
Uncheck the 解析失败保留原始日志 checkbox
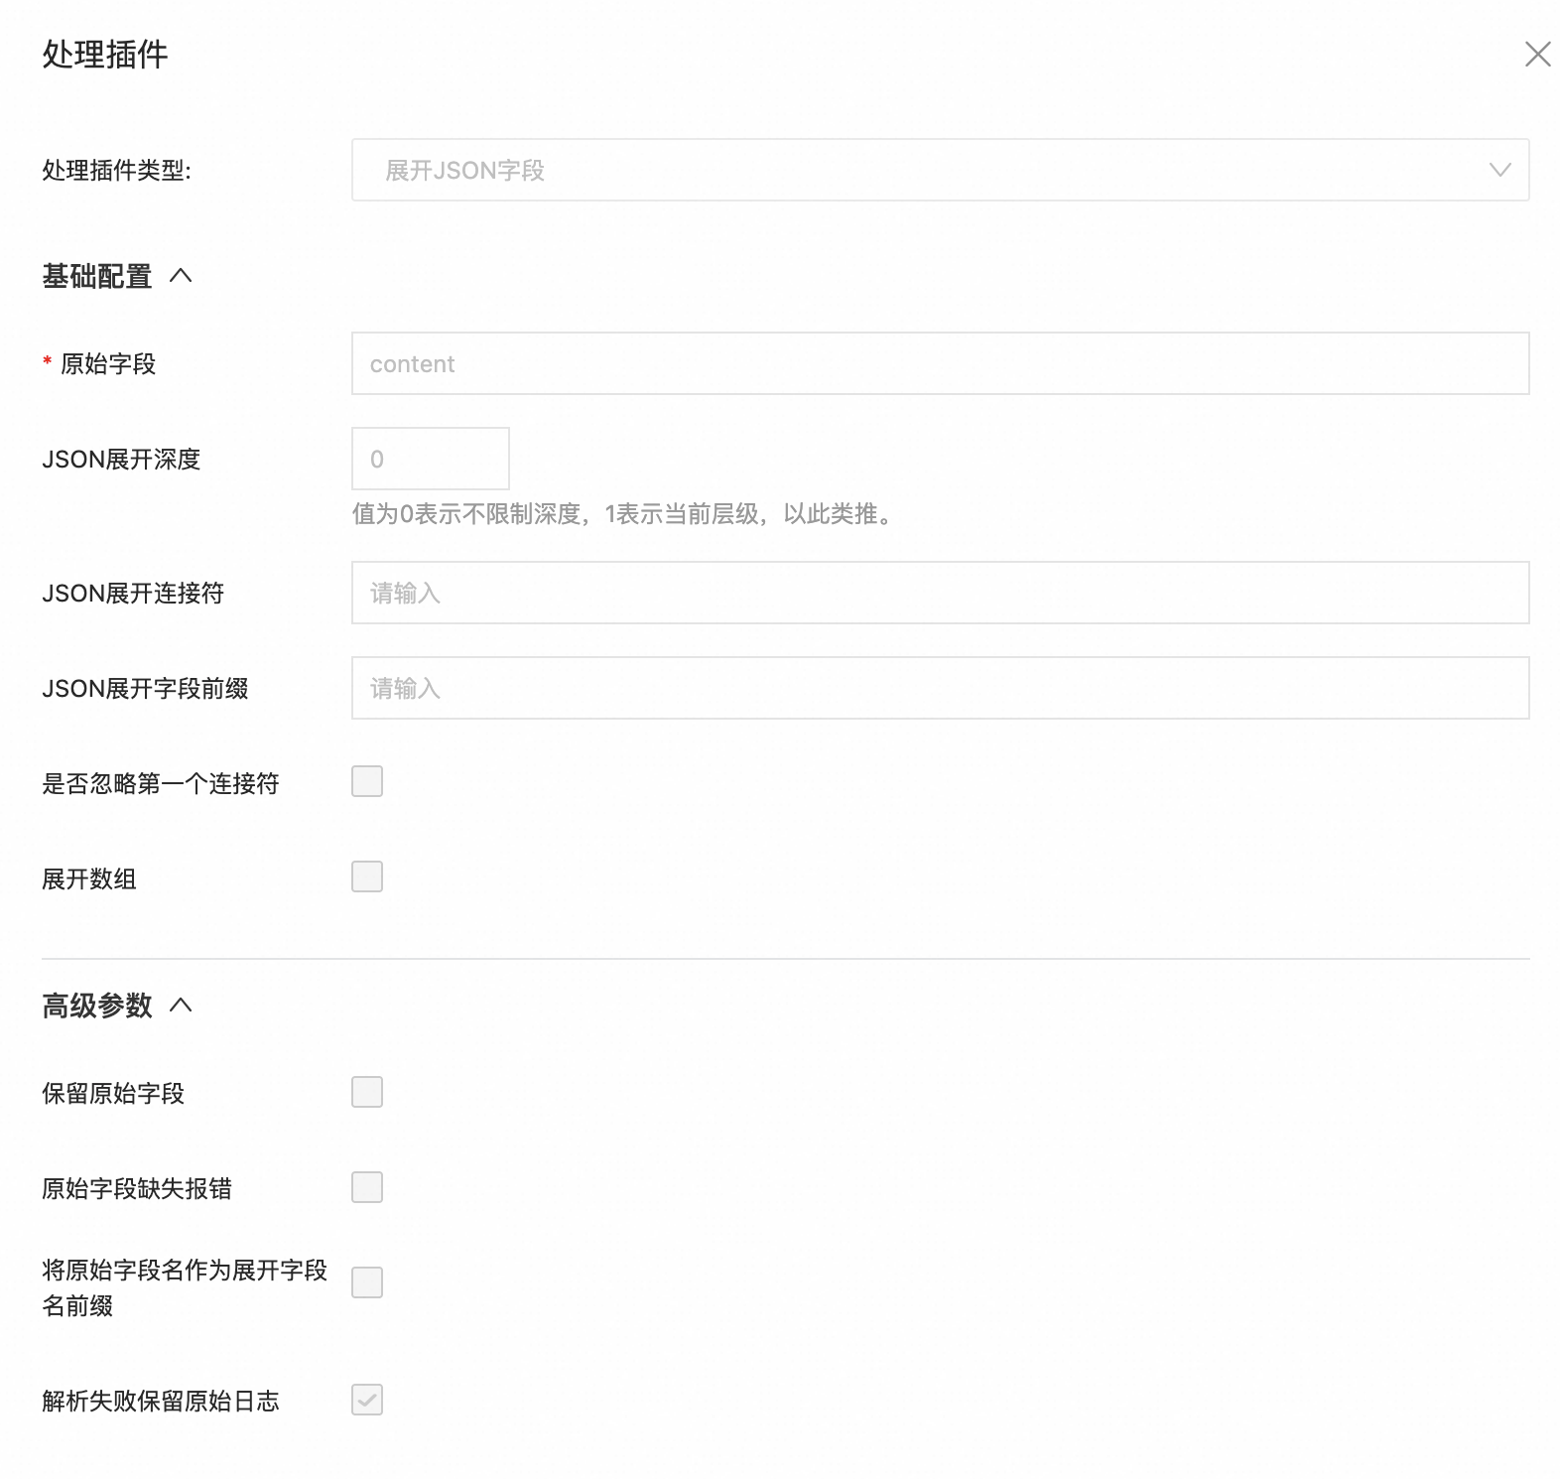(367, 1401)
